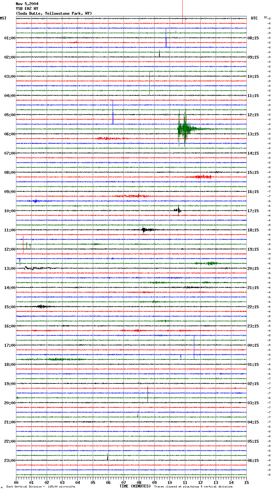Image resolution: width=272 pixels, height=491 pixels.
Task: Click the 23:00 MST time label
Action: tap(10, 461)
